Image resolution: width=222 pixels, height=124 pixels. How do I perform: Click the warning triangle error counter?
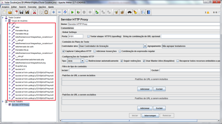point(208,12)
